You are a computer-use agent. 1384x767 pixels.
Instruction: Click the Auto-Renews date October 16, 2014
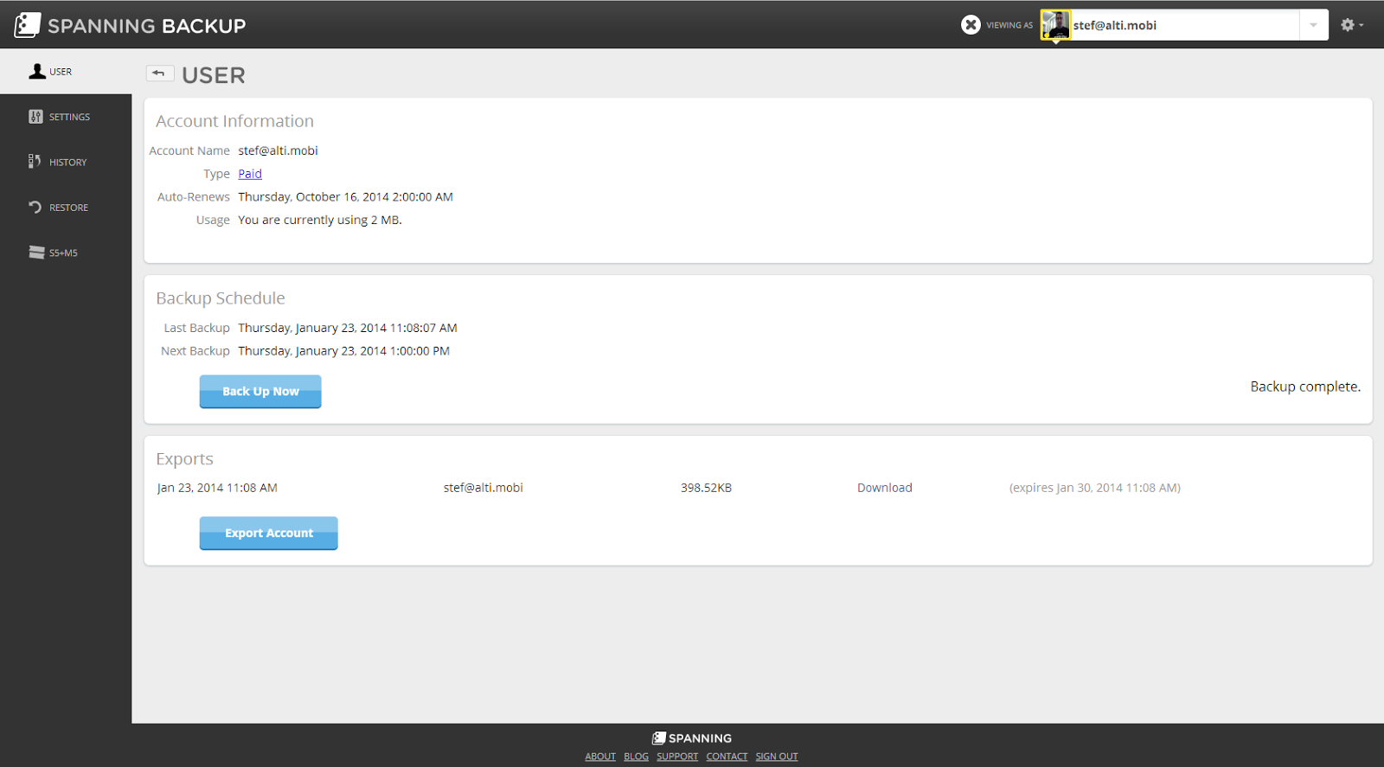tap(345, 197)
